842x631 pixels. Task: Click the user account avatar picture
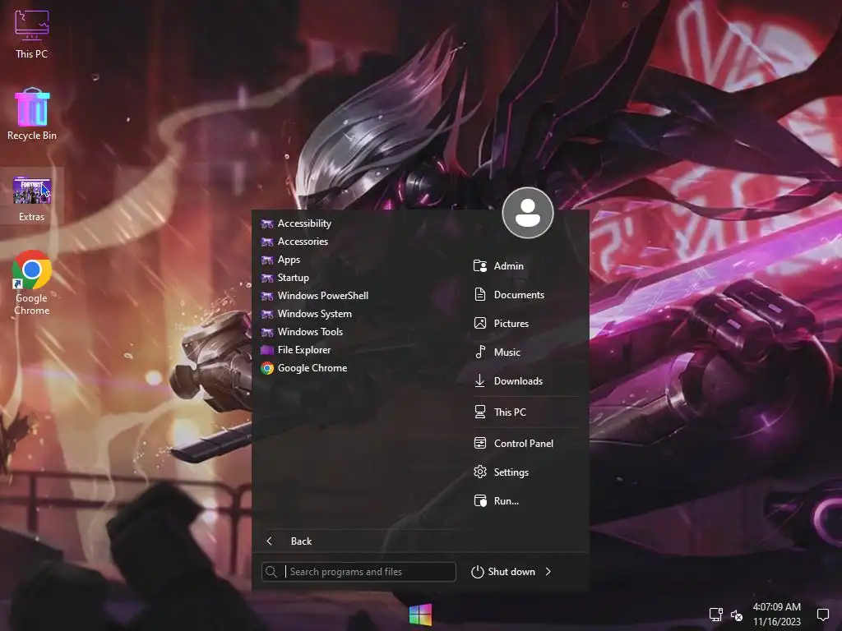[527, 213]
